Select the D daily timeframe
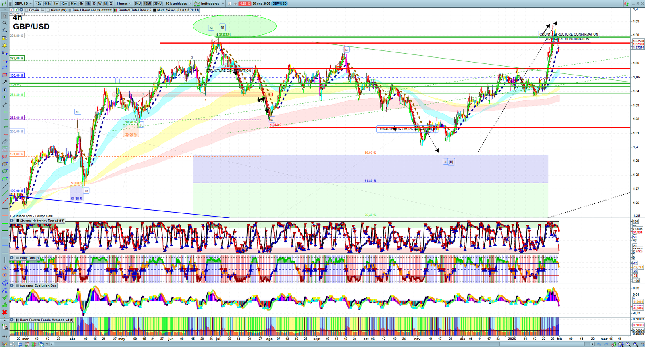The width and height of the screenshot is (645, 347). pos(94,4)
